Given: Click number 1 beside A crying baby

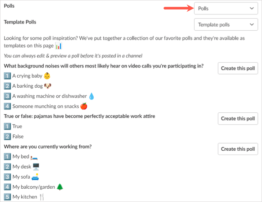Looking at the screenshot, I should [7, 76].
